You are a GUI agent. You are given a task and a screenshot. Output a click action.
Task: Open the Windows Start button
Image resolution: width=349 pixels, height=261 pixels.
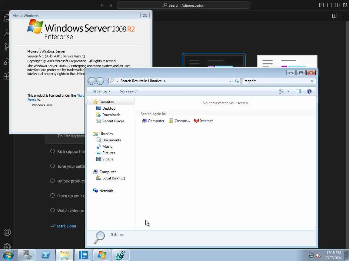pyautogui.click(x=8, y=255)
